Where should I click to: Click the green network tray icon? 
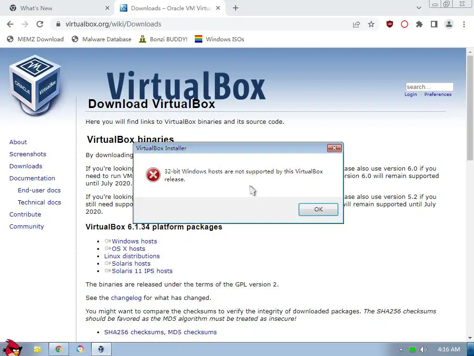point(412,350)
